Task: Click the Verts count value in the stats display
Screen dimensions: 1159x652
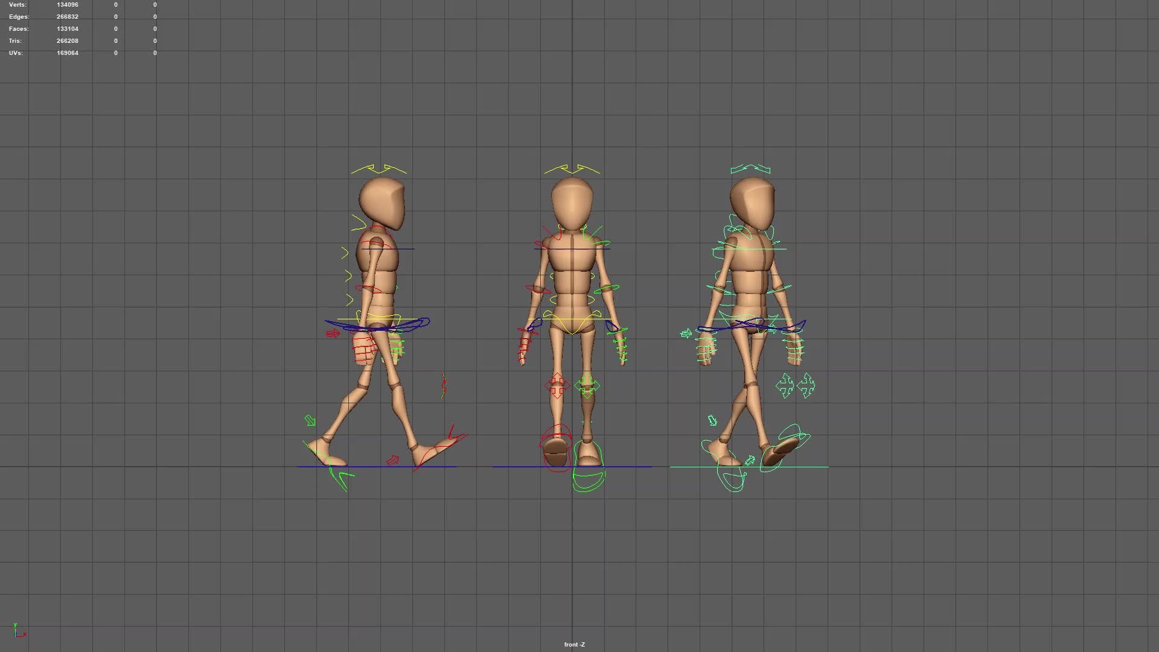Action: click(67, 4)
